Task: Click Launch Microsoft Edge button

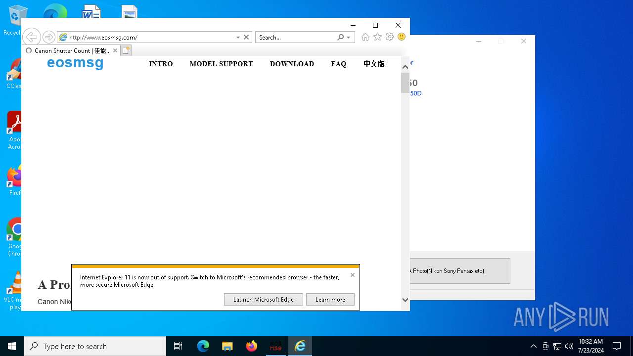Action: coord(264,300)
